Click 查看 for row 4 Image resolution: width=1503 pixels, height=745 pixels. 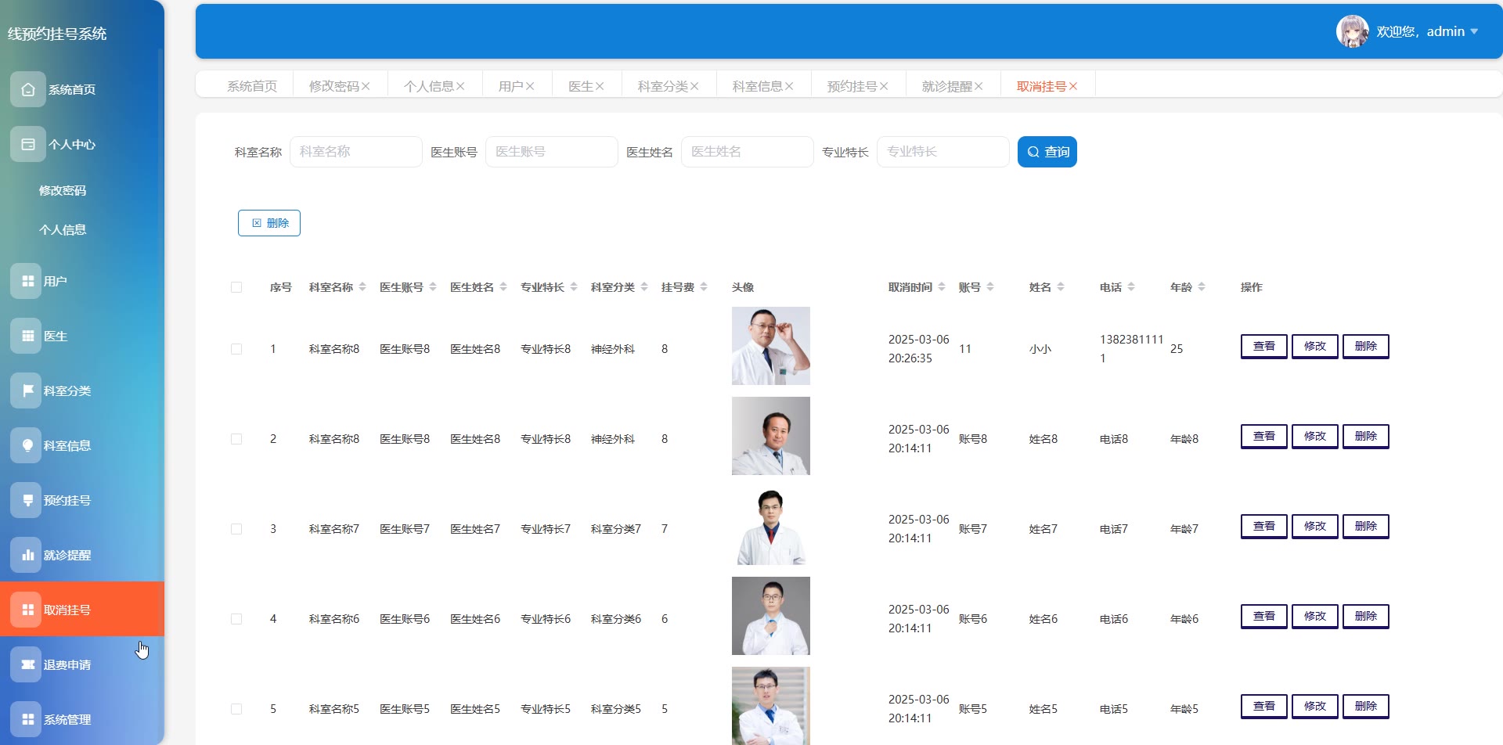(1264, 616)
